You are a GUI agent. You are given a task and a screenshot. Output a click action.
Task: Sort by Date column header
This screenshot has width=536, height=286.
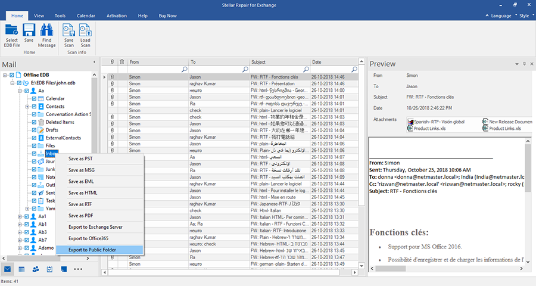(334, 62)
